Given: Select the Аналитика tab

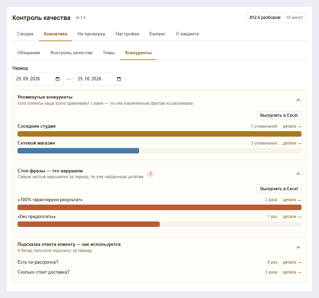Looking at the screenshot, I should pos(55,34).
